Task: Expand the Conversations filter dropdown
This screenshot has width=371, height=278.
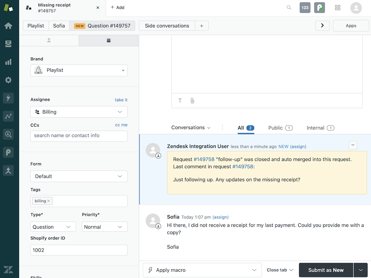Action: tap(191, 128)
